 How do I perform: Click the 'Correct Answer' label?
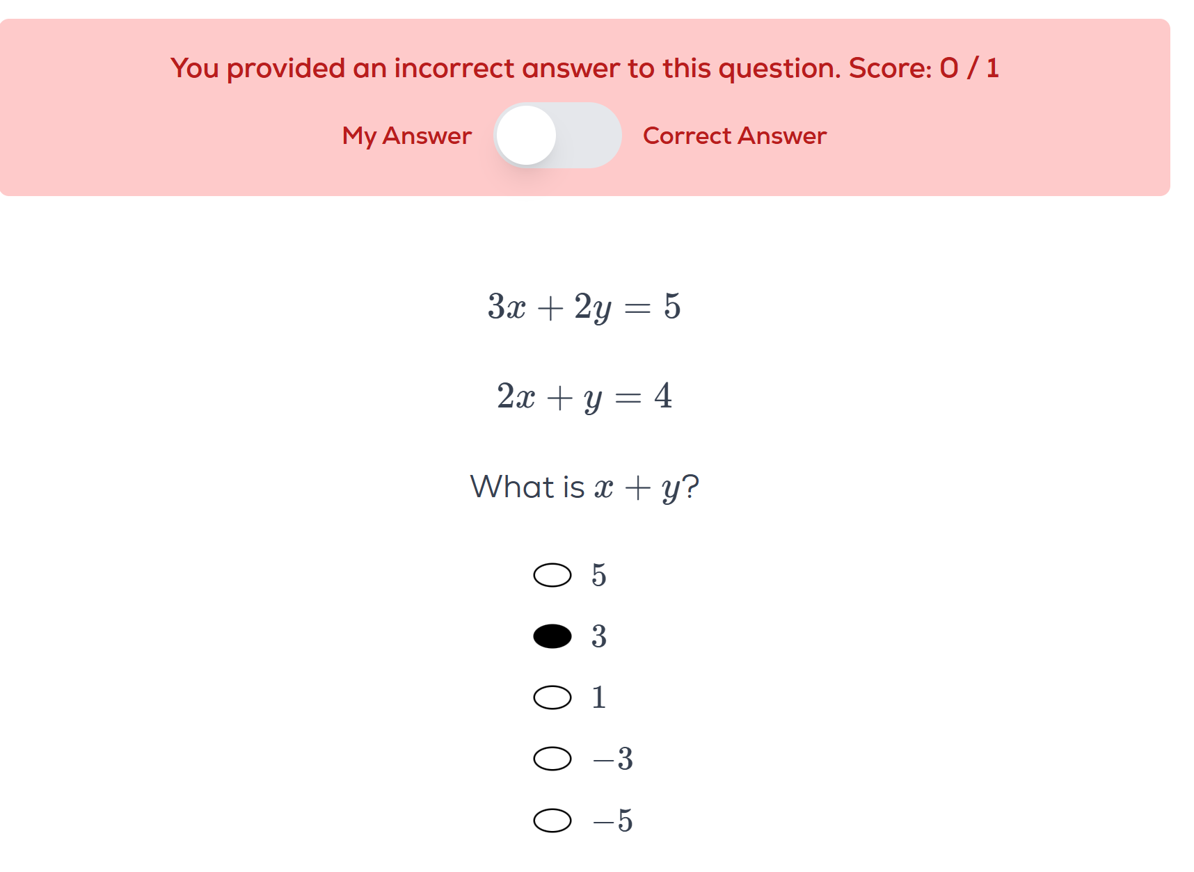click(734, 136)
